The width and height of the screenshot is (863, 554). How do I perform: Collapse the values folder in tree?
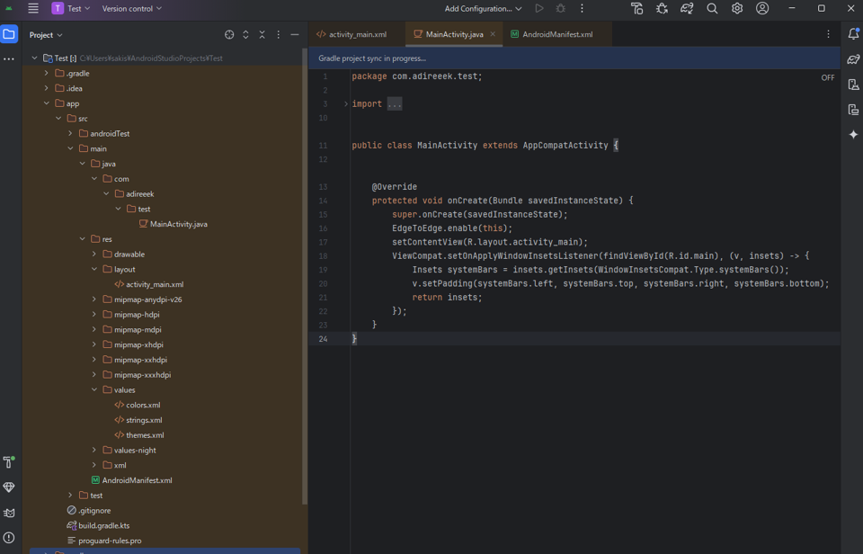pyautogui.click(x=94, y=390)
